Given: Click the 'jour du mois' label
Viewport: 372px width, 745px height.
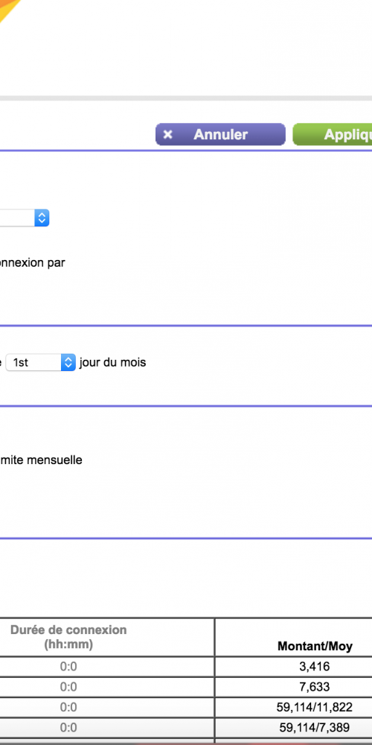Looking at the screenshot, I should 112,363.
